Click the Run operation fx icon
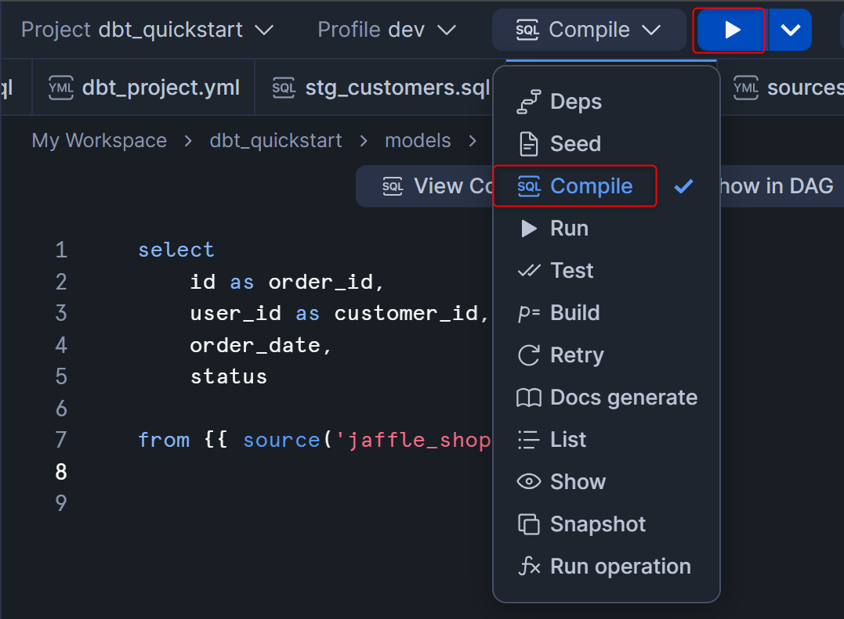 [x=529, y=567]
